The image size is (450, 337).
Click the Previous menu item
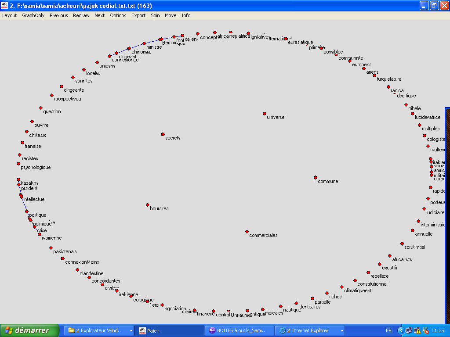58,15
